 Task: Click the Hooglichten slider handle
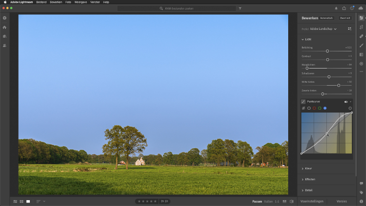click(307, 69)
